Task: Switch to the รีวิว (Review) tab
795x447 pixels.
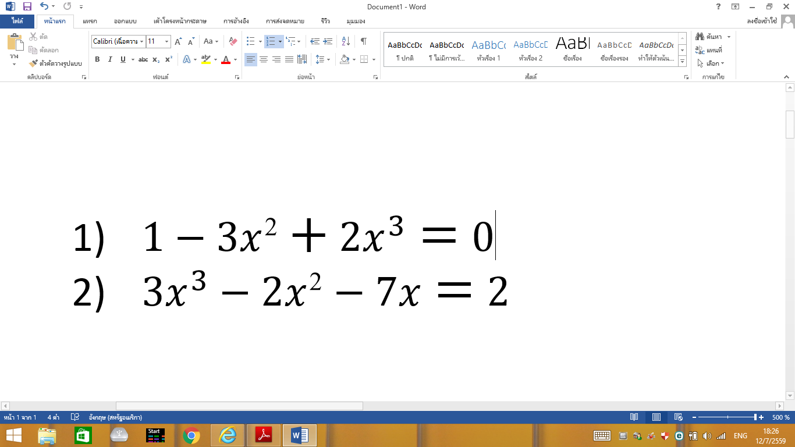Action: click(x=325, y=21)
